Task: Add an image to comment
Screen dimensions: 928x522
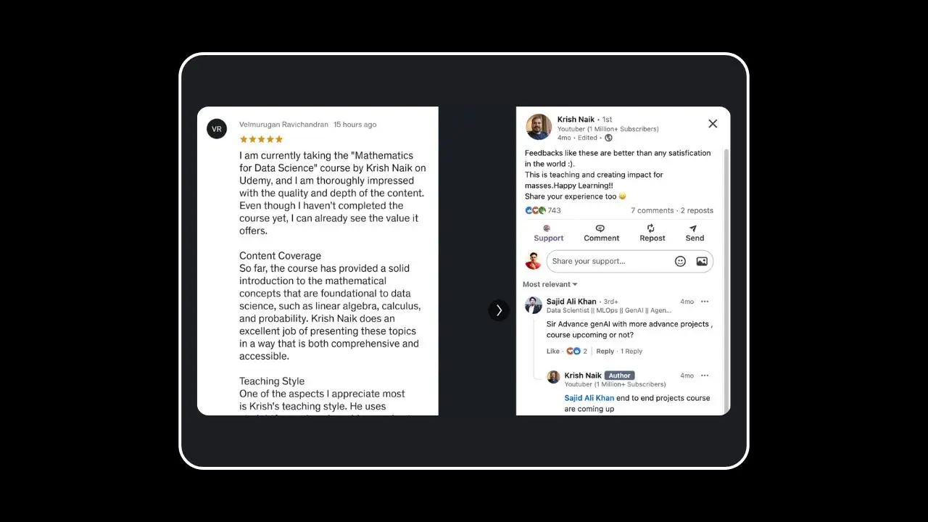Action: coord(702,261)
